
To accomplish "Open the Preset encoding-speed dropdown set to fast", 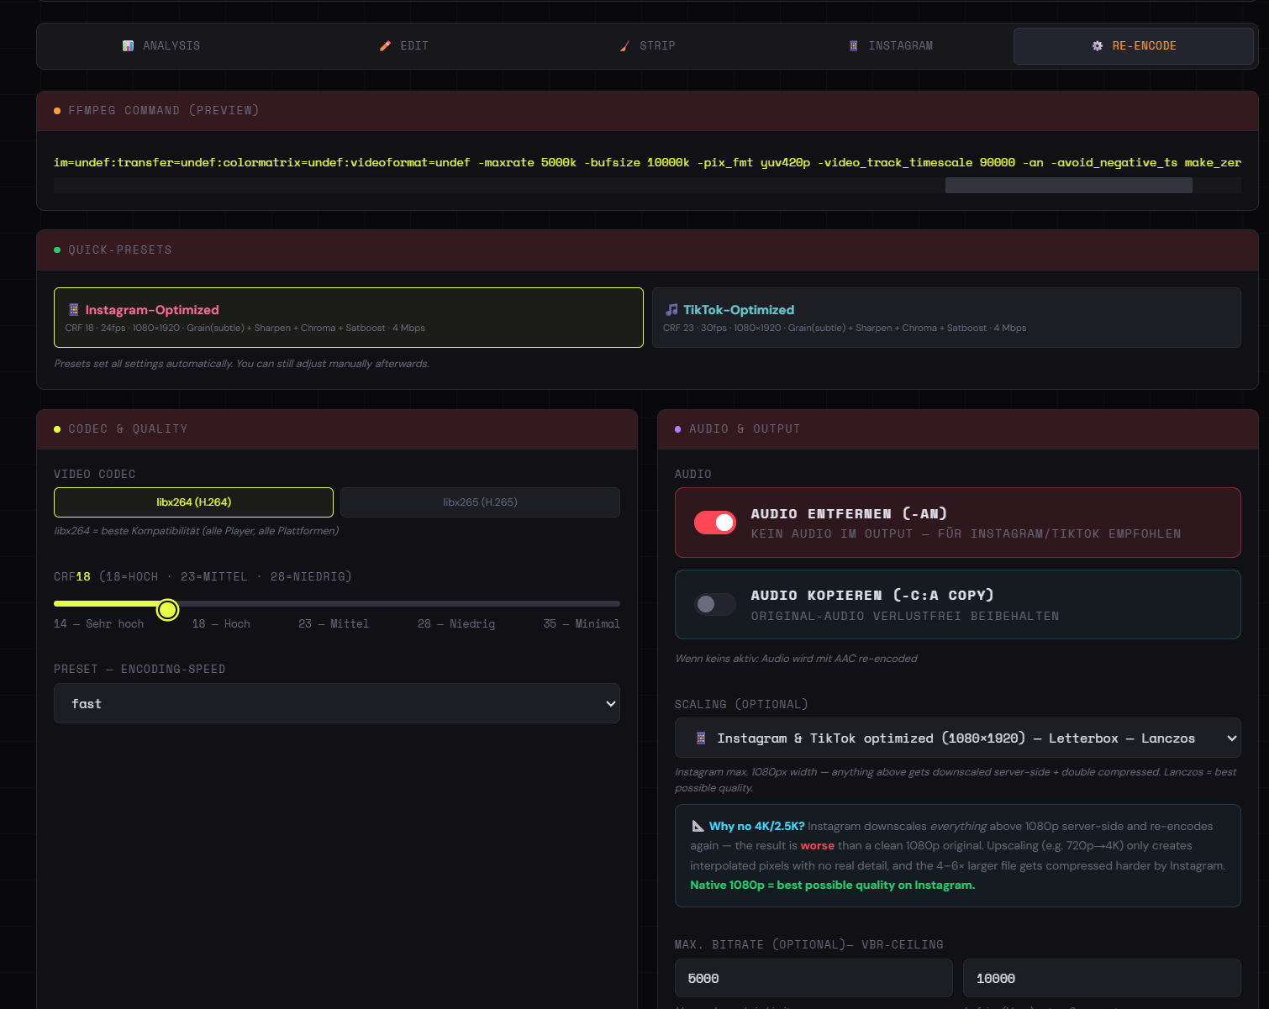I will coord(337,703).
